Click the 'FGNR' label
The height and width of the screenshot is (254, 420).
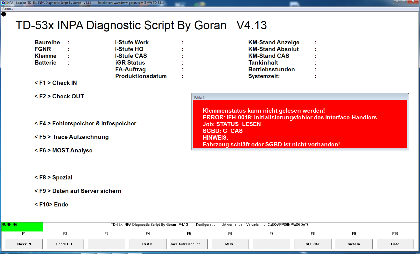43,49
